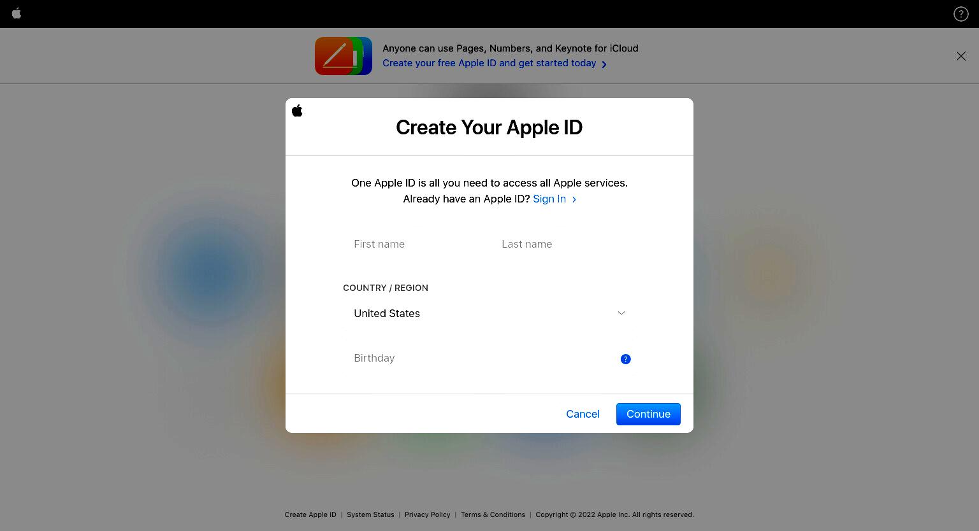The height and width of the screenshot is (531, 979).
Task: Open Create Apple ID footer link
Action: click(310, 514)
